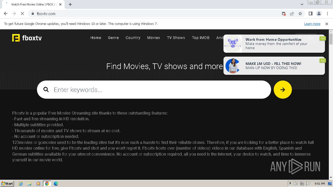Screen dimensions: 333x187
Task: Click the 9:51 PM system clock
Action: click(320, 184)
